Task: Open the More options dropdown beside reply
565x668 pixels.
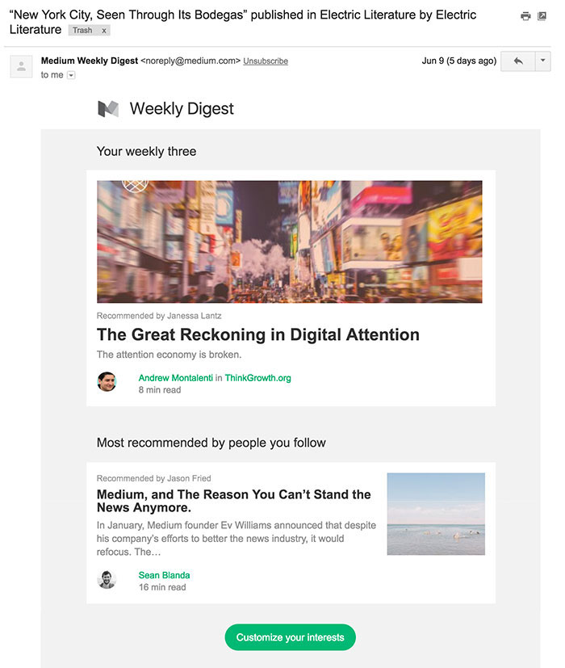Action: coord(543,61)
